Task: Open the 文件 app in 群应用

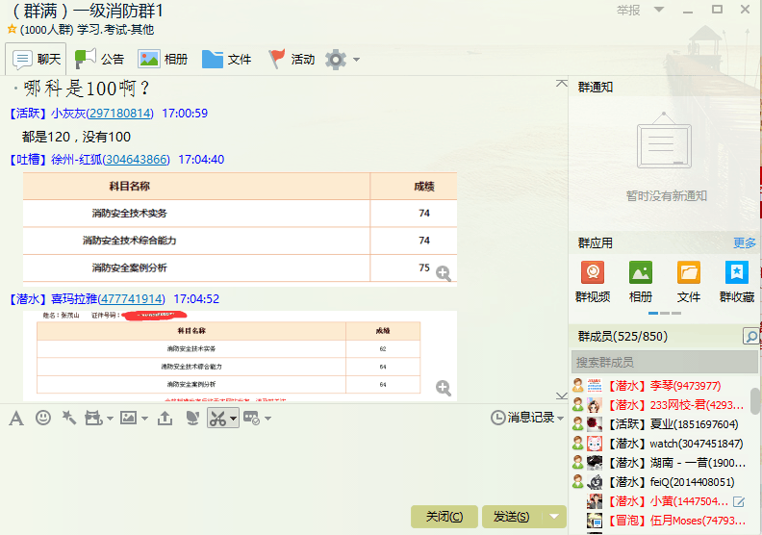Action: point(689,281)
